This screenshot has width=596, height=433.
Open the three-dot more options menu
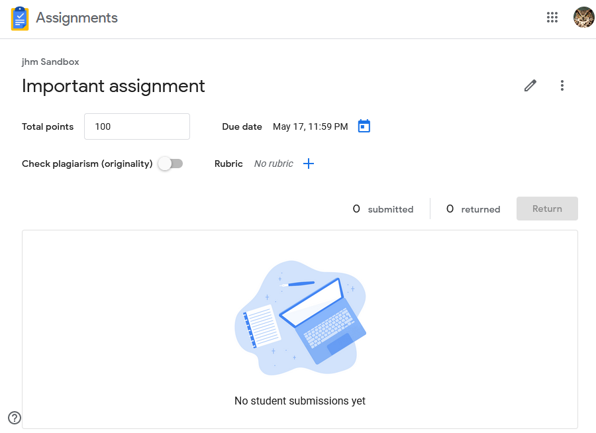[562, 85]
